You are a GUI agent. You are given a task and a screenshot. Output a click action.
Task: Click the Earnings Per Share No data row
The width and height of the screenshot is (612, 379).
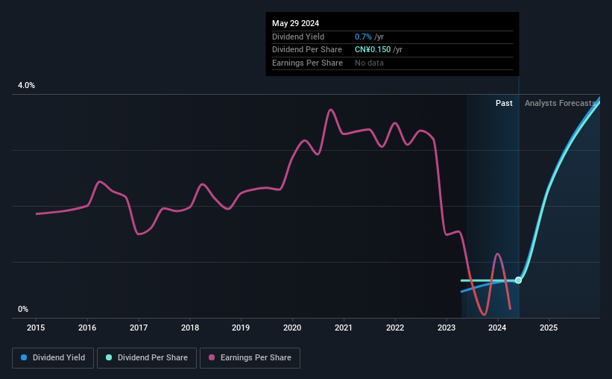(392, 63)
